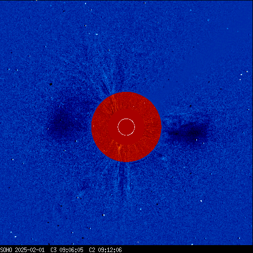Click the bright star at lower right of the field

(201, 201)
